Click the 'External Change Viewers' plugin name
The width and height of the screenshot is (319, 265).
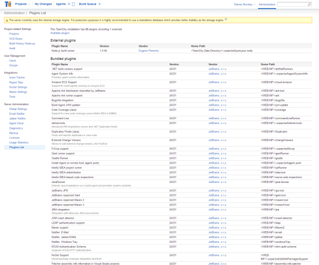tap(66, 140)
